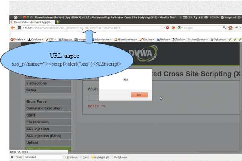Click the Find text field containing reflected
Viewport: 242px width, 161px height.
[x=42, y=157]
